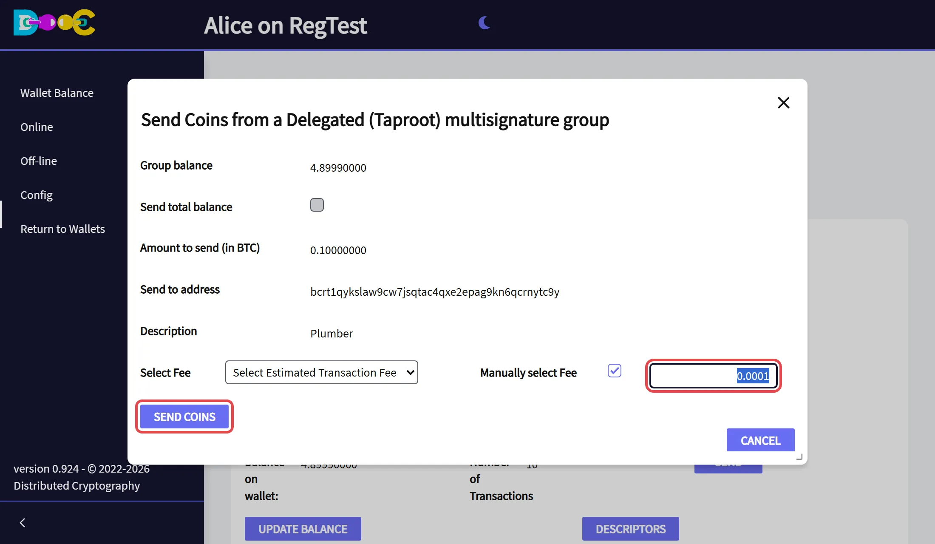
Task: Click the Amount to send value 0.10000000
Action: click(338, 250)
